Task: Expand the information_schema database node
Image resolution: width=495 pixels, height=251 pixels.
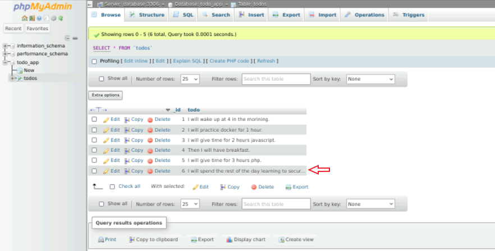Action: pos(6,46)
